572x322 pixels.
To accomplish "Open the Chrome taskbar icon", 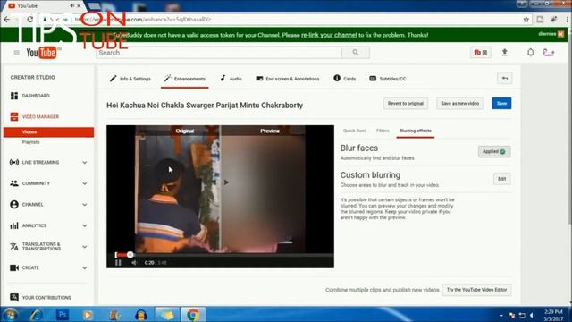I will pos(193,314).
